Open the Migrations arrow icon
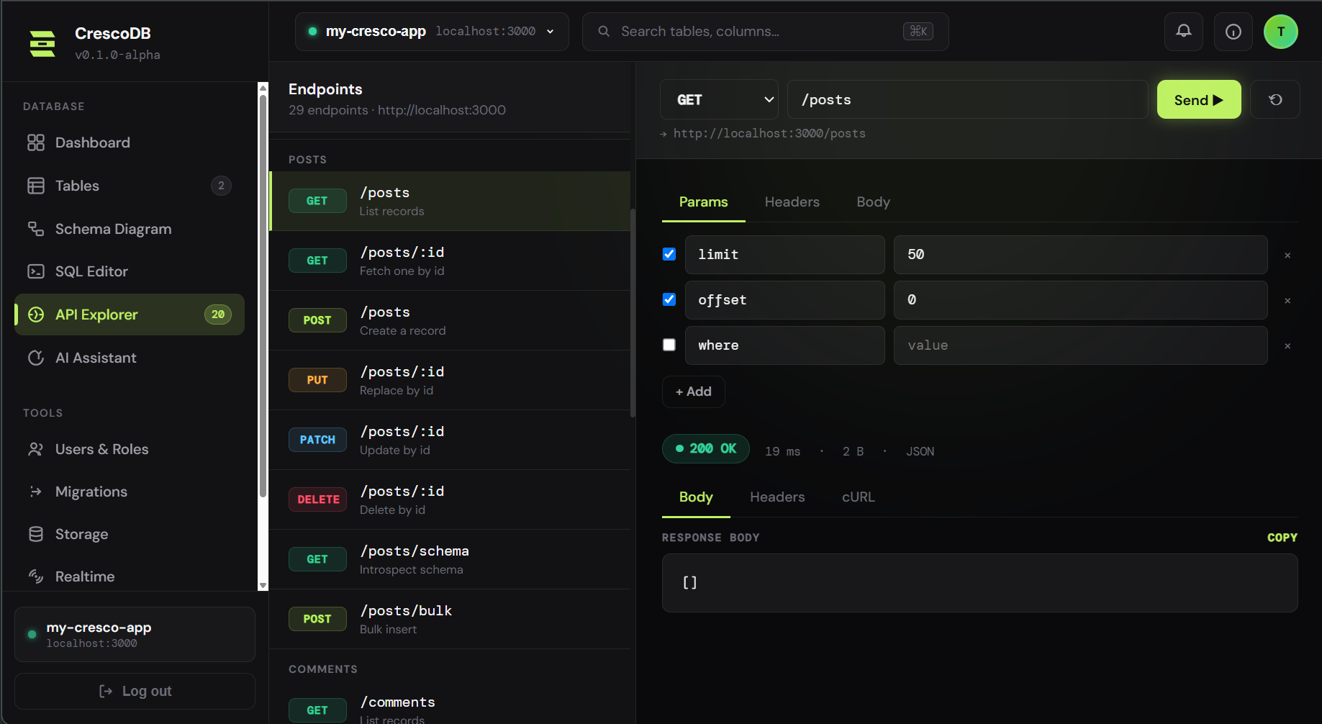Image resolution: width=1322 pixels, height=724 pixels. coord(36,492)
